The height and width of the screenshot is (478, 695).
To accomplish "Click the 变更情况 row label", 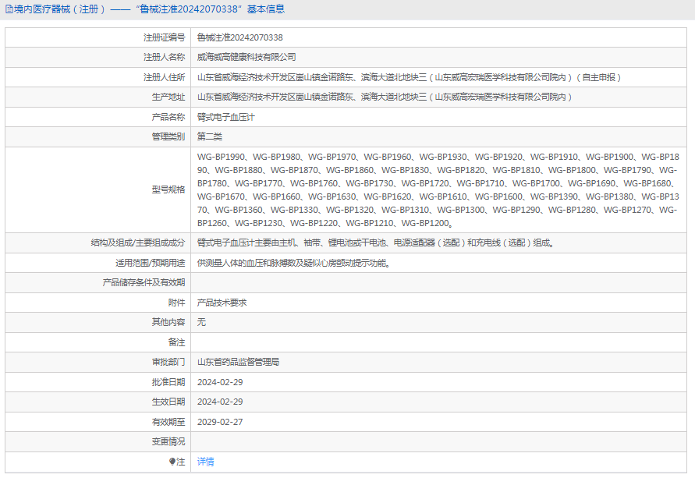I will [168, 441].
